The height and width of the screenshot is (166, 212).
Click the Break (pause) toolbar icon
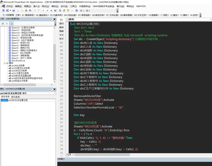47,10
